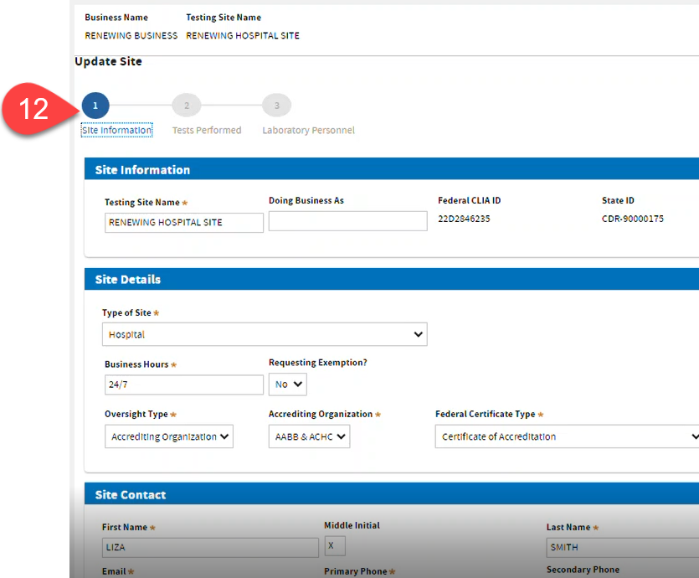Click the Last Name field containing SMITH
699x578 pixels.
click(x=622, y=547)
